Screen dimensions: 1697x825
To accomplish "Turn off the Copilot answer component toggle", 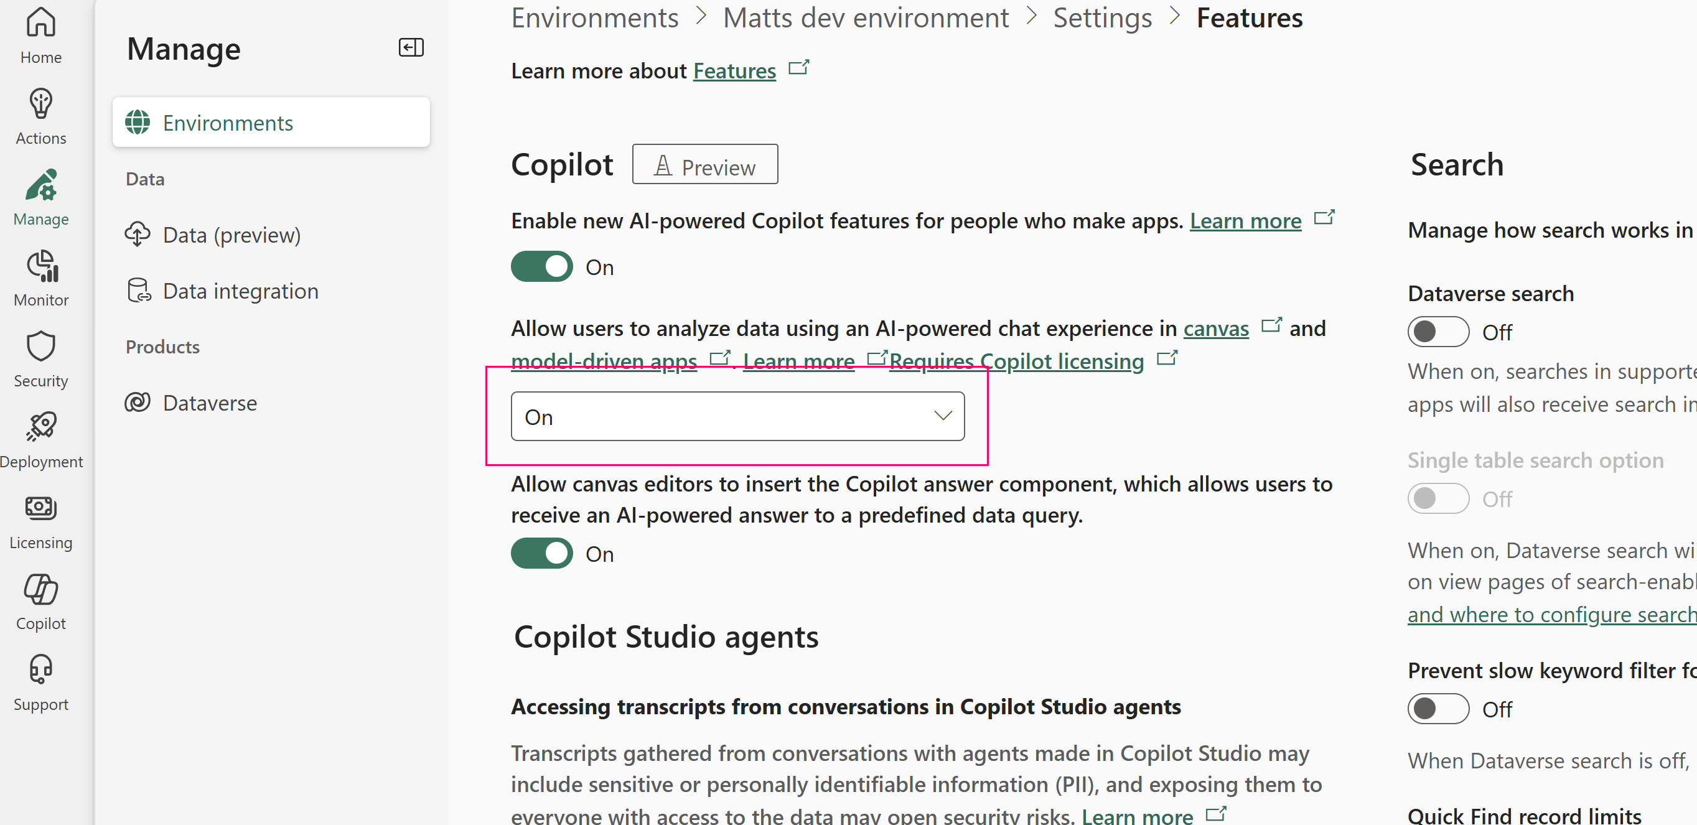I will [541, 553].
